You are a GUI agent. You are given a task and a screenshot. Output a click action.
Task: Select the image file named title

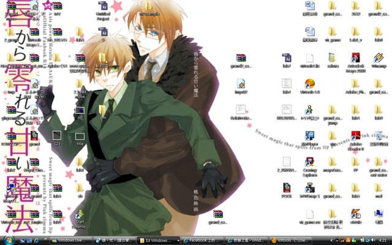[x=80, y=138]
